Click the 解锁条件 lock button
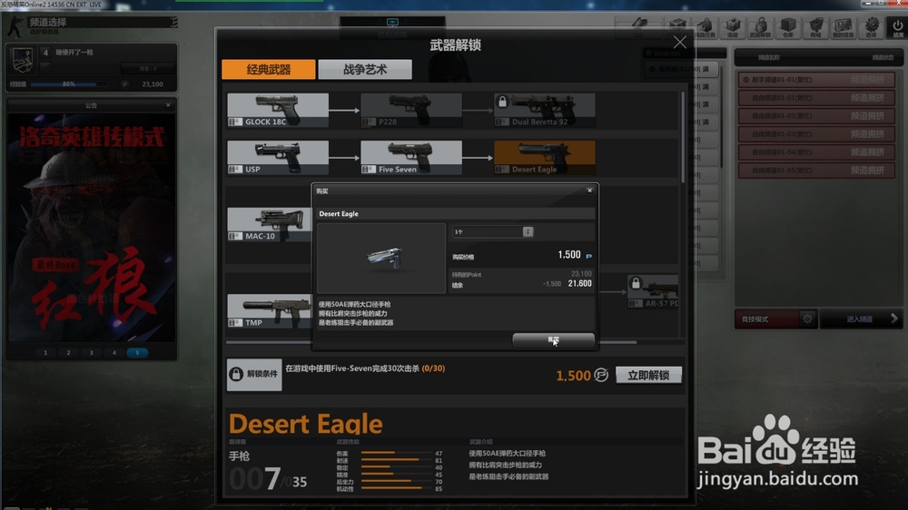Image resolution: width=908 pixels, height=510 pixels. click(x=254, y=374)
